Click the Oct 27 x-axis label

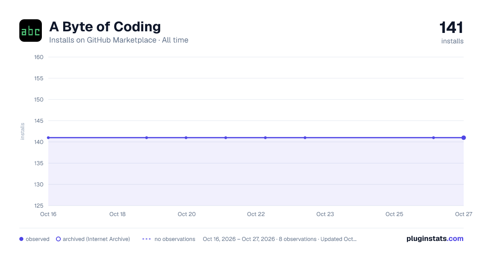(x=463, y=214)
